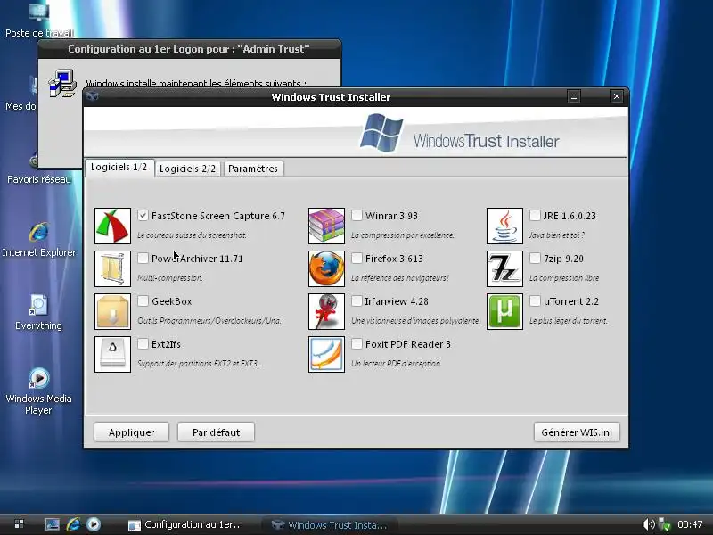The image size is (713, 535).
Task: Launch Internet Explorer from quick launch
Action: click(x=73, y=524)
